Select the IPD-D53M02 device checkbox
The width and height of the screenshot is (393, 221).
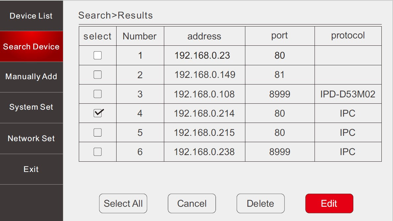pyautogui.click(x=98, y=94)
